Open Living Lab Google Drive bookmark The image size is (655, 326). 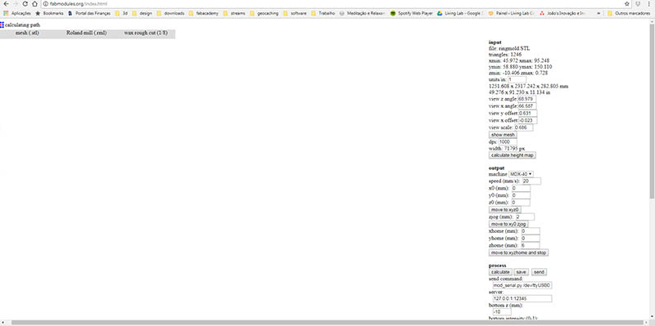pyautogui.click(x=459, y=13)
